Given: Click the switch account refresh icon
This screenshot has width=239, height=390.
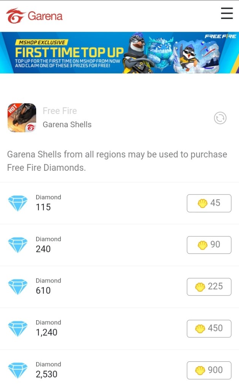Looking at the screenshot, I should pos(220,118).
